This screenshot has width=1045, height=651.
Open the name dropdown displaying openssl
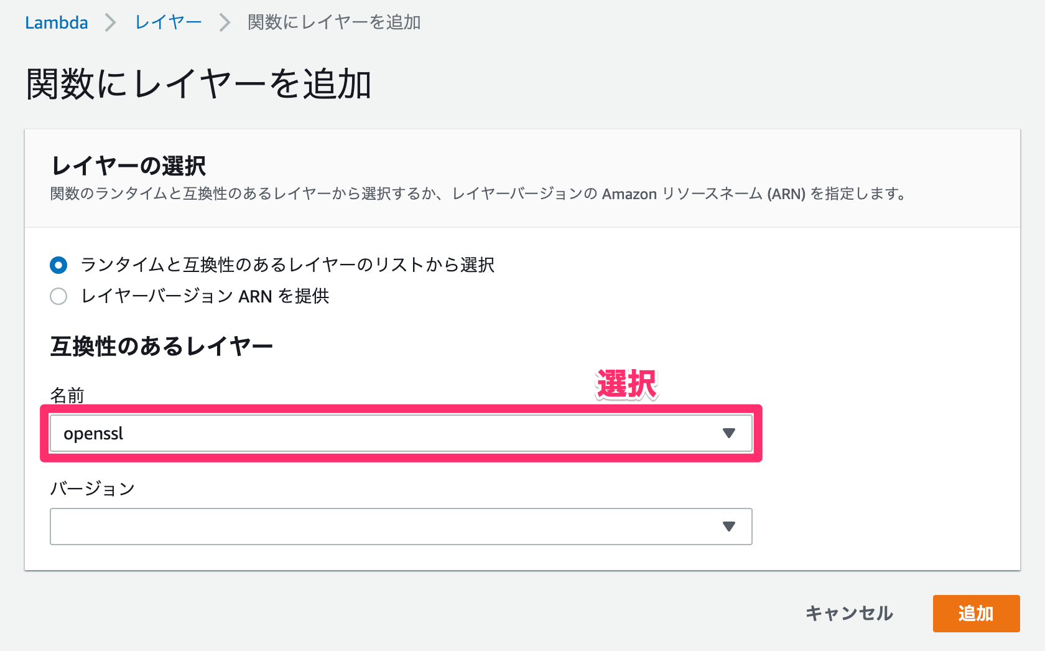click(401, 433)
